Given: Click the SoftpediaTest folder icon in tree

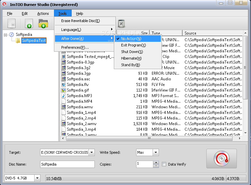Looking at the screenshot, I should pos(18,40).
